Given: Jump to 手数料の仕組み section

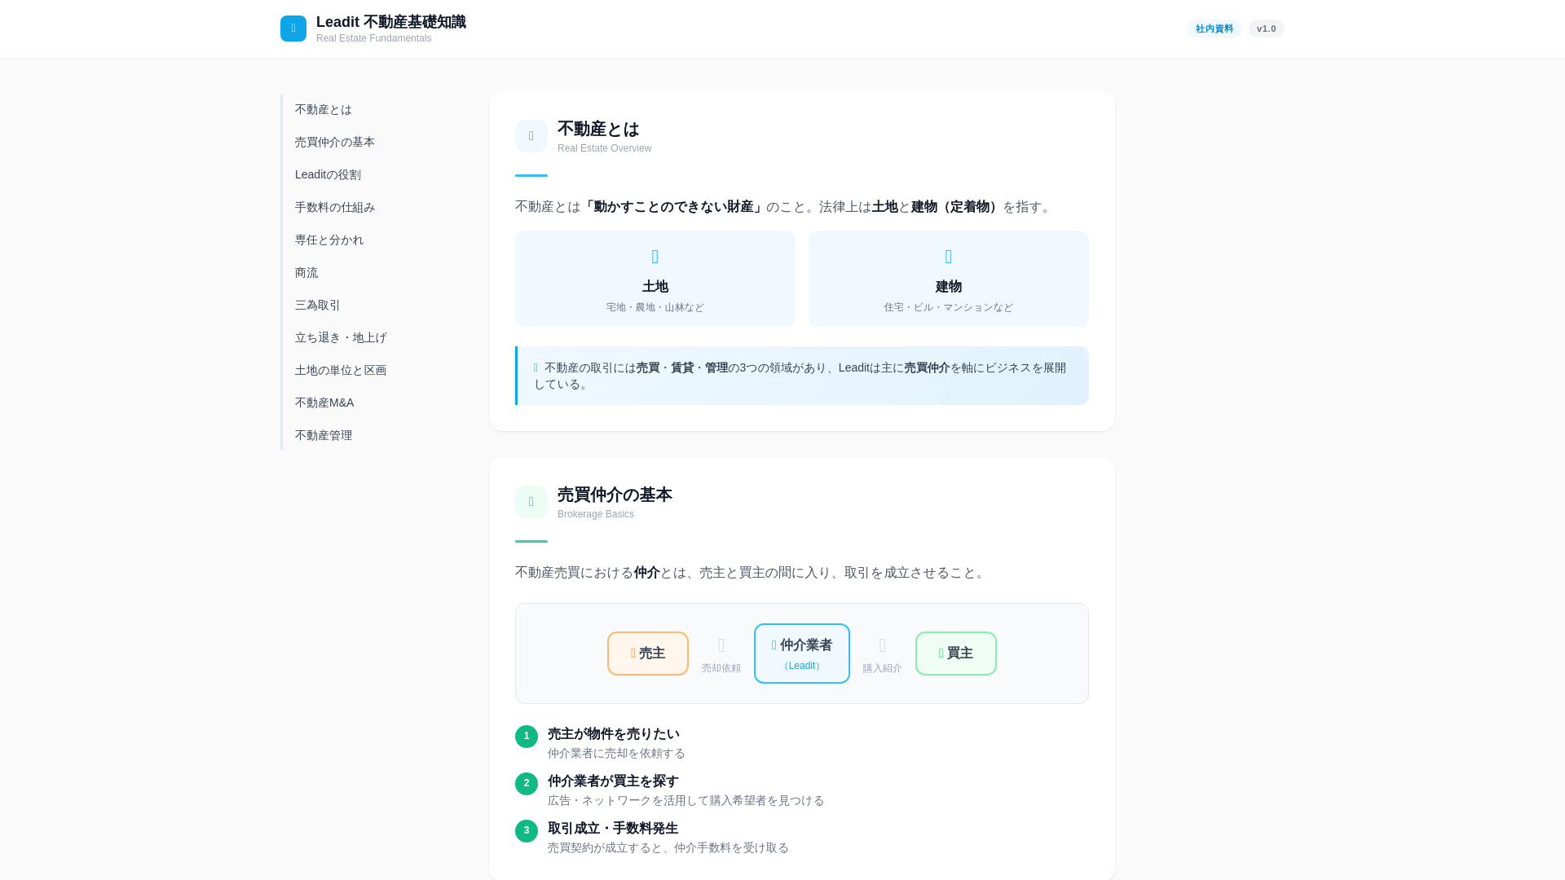Looking at the screenshot, I should (x=335, y=207).
